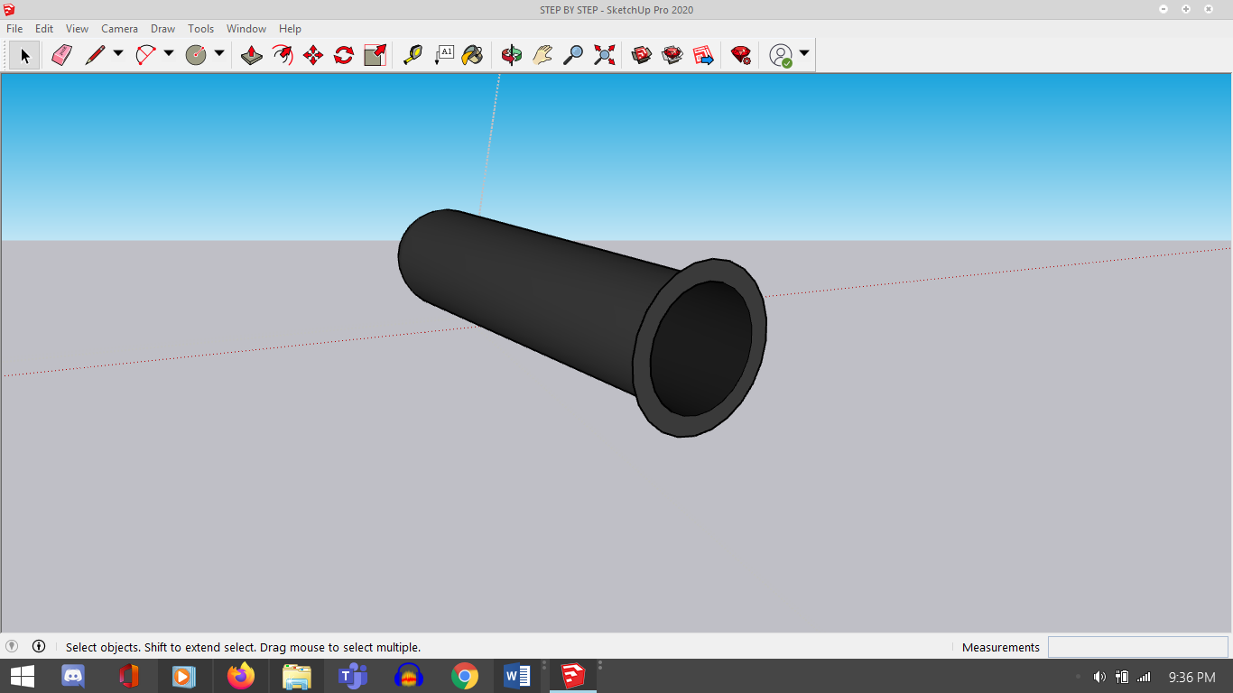The width and height of the screenshot is (1233, 693).
Task: Select the Rotate tool
Action: click(x=344, y=55)
